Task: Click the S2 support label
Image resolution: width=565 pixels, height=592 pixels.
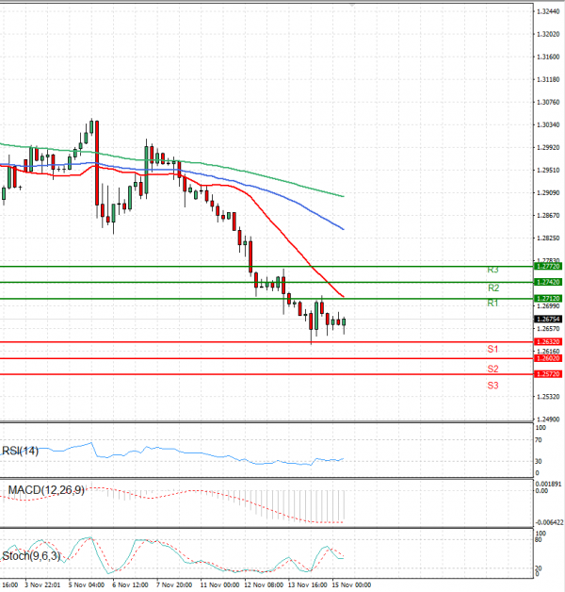Action: 492,369
